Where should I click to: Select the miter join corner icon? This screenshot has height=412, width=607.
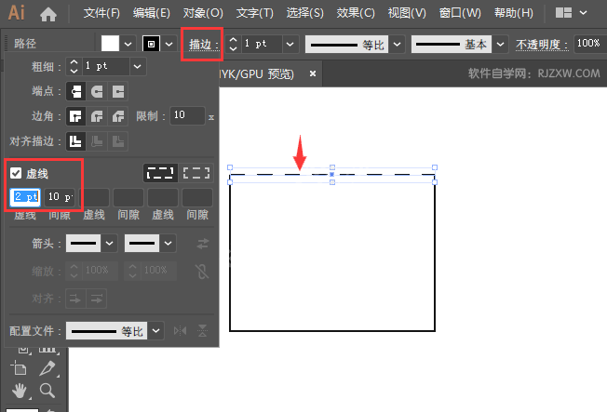pyautogui.click(x=76, y=116)
